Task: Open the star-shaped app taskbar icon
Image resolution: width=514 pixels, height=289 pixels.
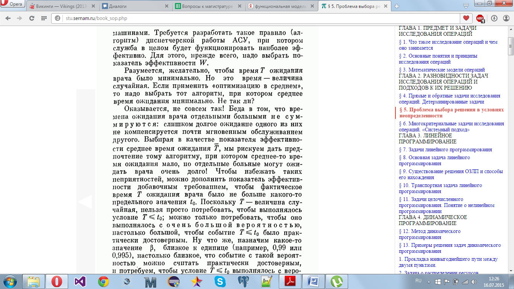Action: [x=197, y=281]
